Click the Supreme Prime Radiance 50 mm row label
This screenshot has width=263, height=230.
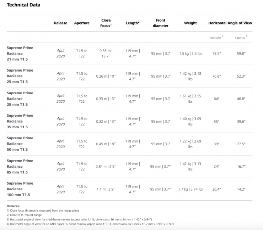pyautogui.click(x=20, y=144)
